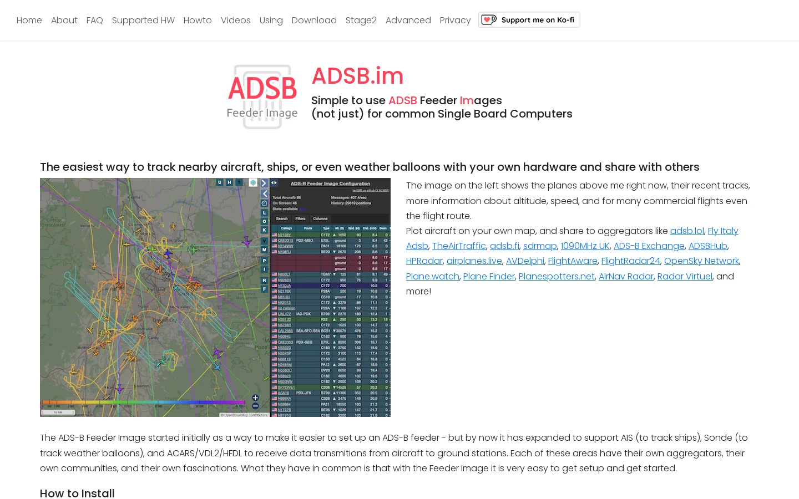This screenshot has height=499, width=799.
Task: Open the HPRadar link
Action: click(424, 261)
